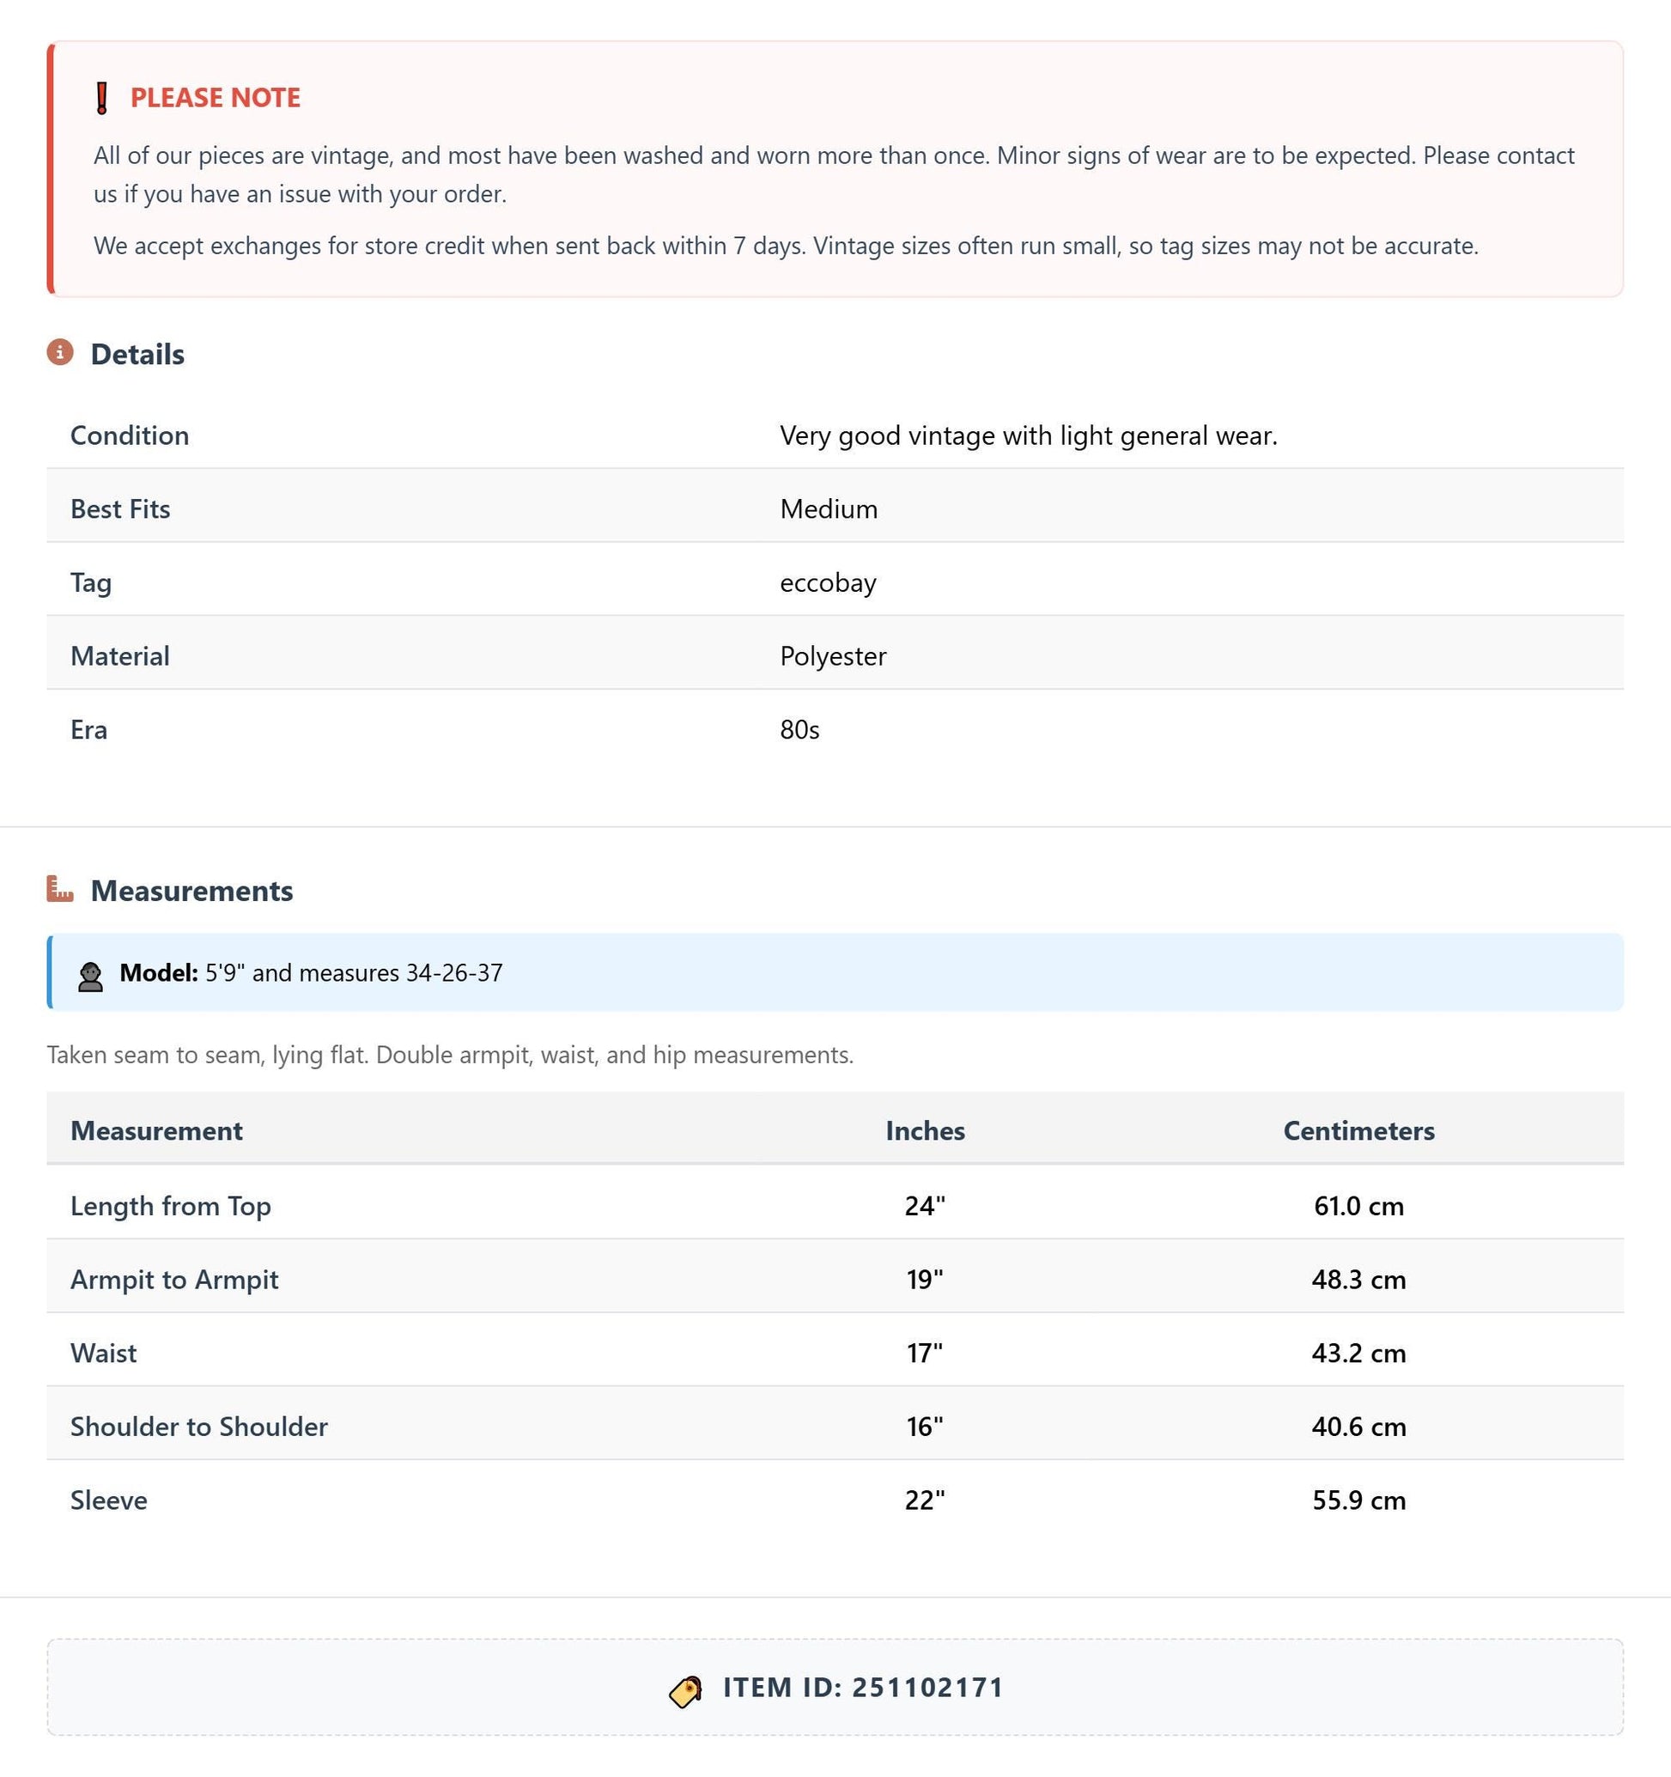Select the PLEASE NOTE heading
Screen dimensions: 1671x1777
pyautogui.click(x=216, y=97)
